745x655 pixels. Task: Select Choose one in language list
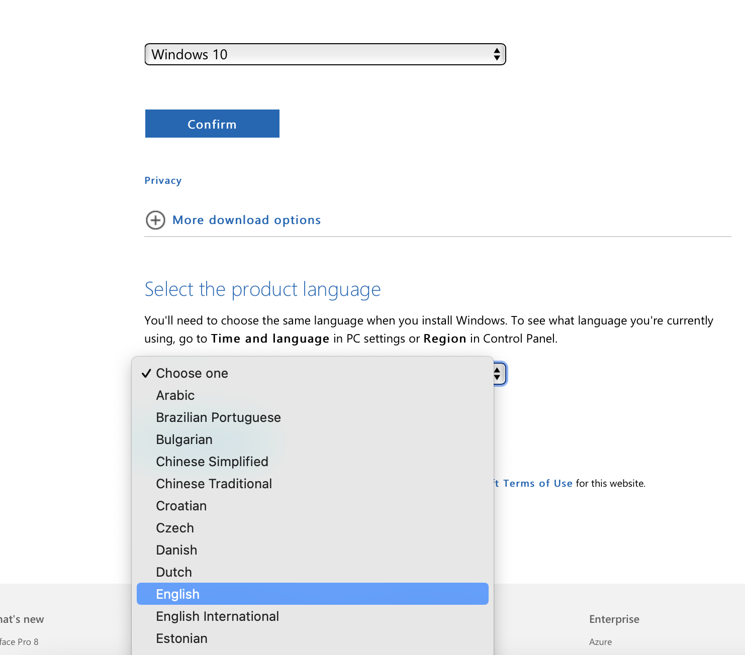pyautogui.click(x=313, y=373)
